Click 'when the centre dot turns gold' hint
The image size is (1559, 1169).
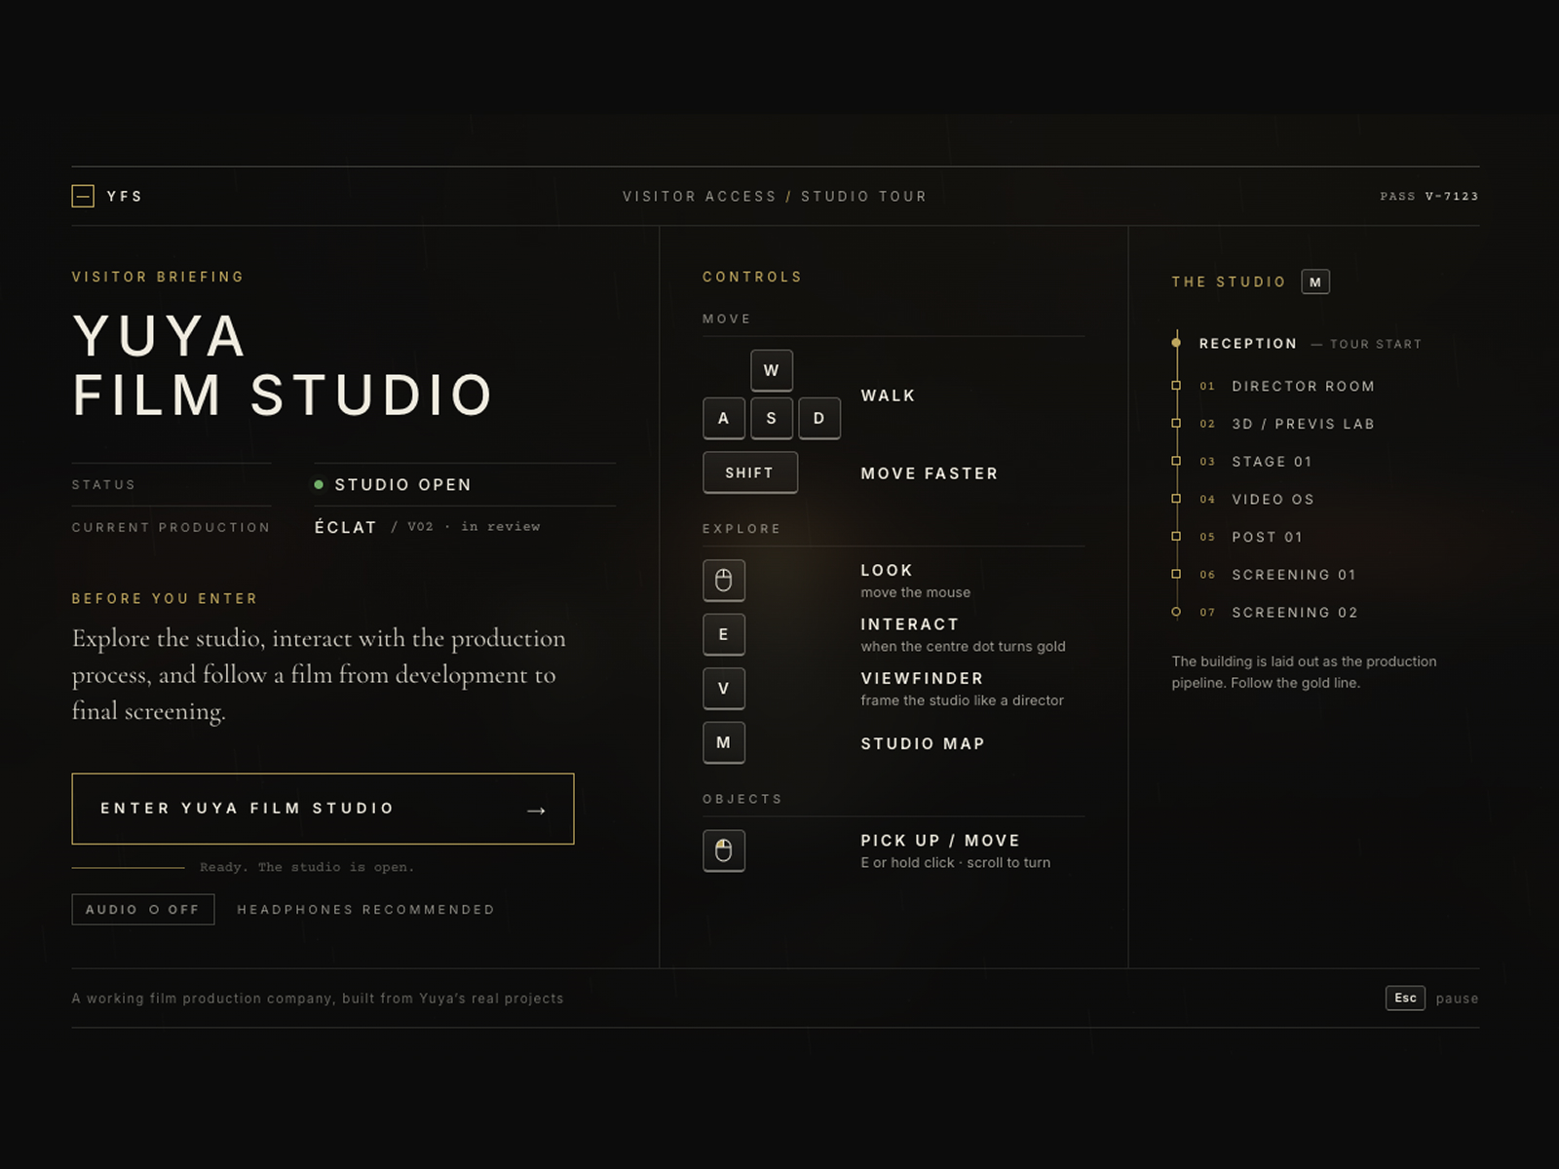[963, 646]
